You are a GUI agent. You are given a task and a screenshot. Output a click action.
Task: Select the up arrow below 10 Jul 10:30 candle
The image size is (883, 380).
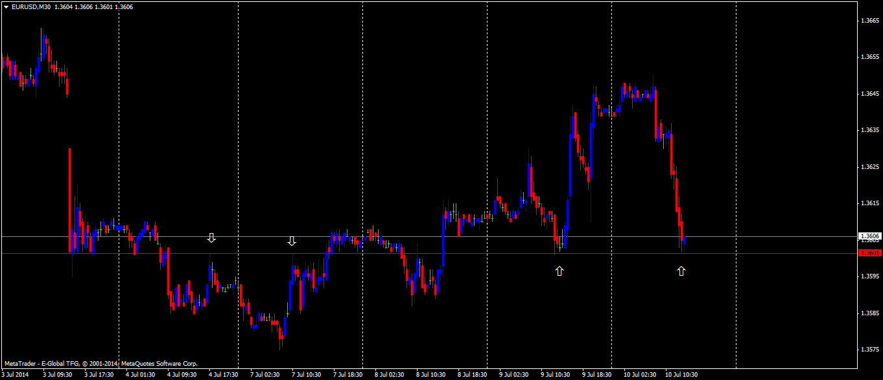(x=681, y=272)
